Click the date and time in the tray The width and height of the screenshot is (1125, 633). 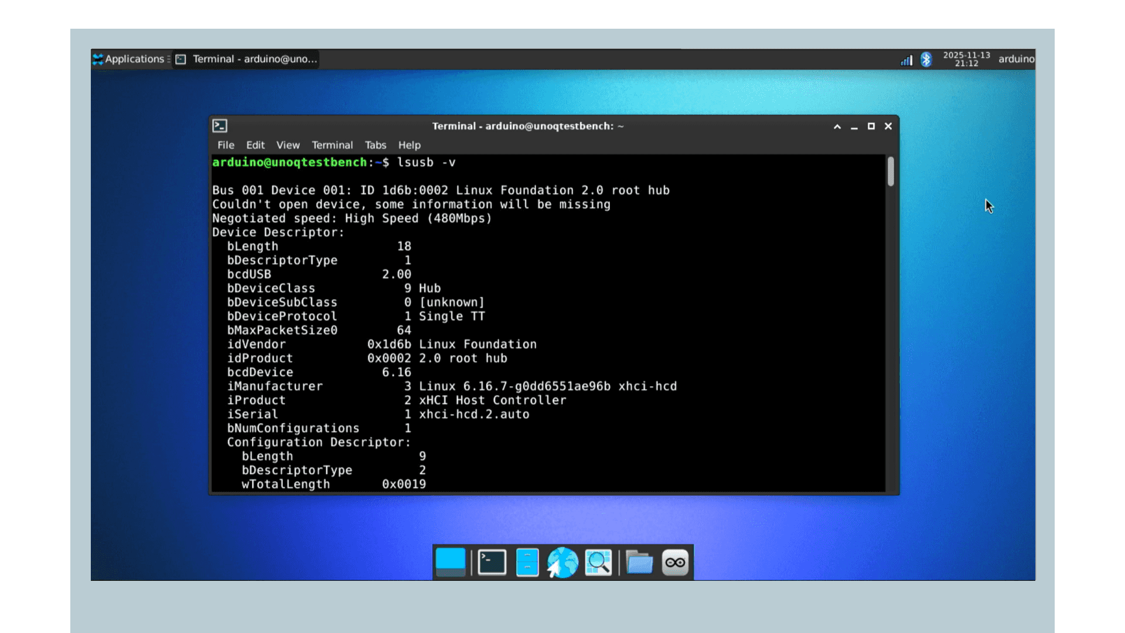[x=966, y=59]
